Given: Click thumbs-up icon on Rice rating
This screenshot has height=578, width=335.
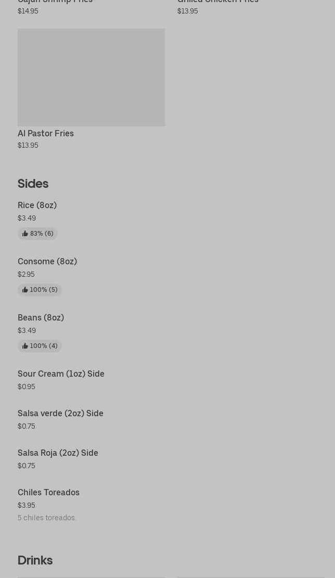Looking at the screenshot, I should click(25, 234).
